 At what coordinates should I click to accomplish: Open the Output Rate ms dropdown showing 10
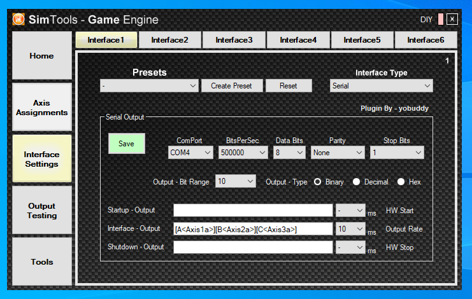pyautogui.click(x=350, y=229)
